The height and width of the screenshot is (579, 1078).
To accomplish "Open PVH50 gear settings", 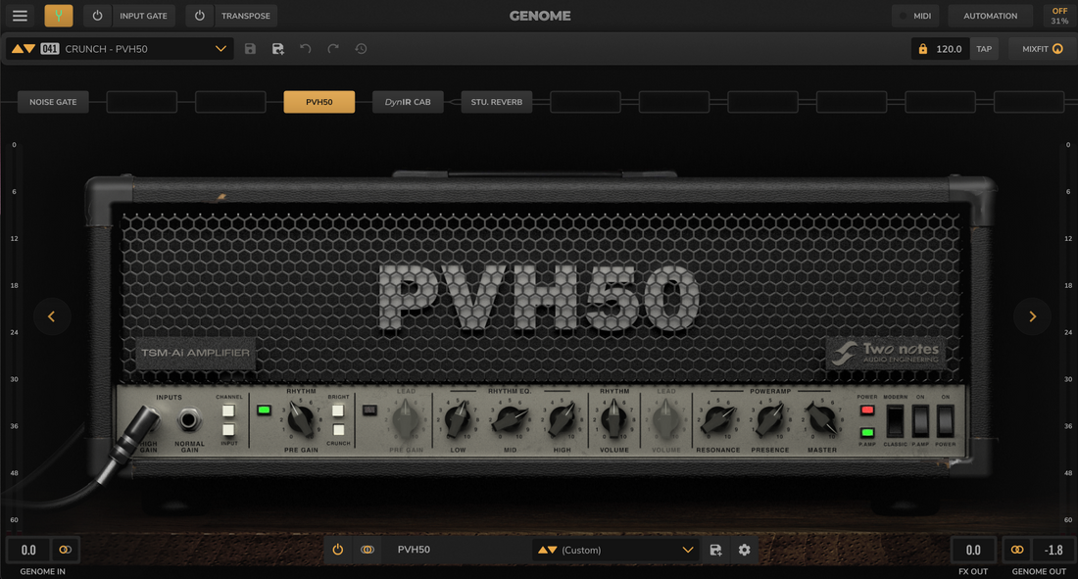I will point(744,551).
